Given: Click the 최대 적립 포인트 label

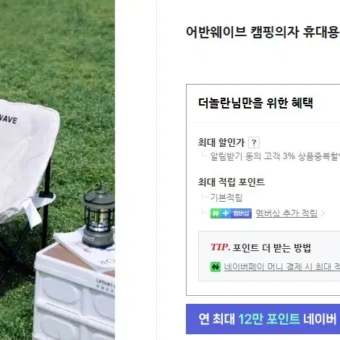Looking at the screenshot, I should pos(231,182).
